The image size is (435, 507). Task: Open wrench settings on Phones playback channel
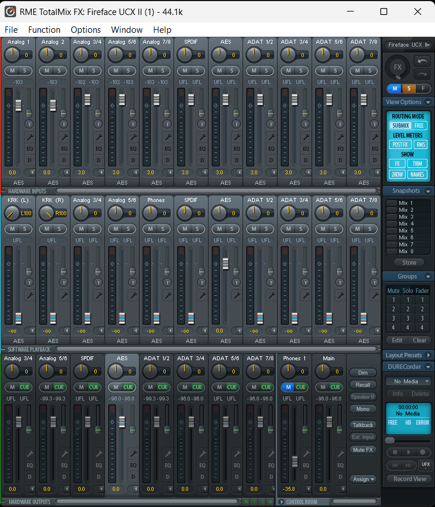click(168, 295)
